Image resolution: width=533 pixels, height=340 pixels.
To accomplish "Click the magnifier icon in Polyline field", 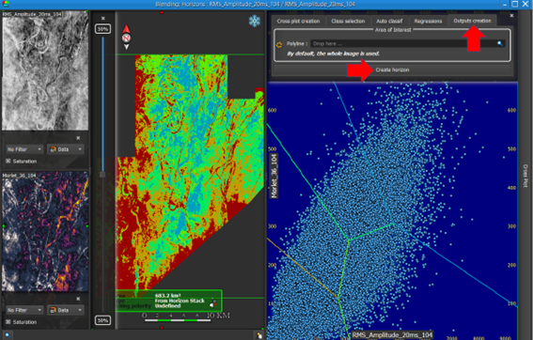I will (x=500, y=43).
